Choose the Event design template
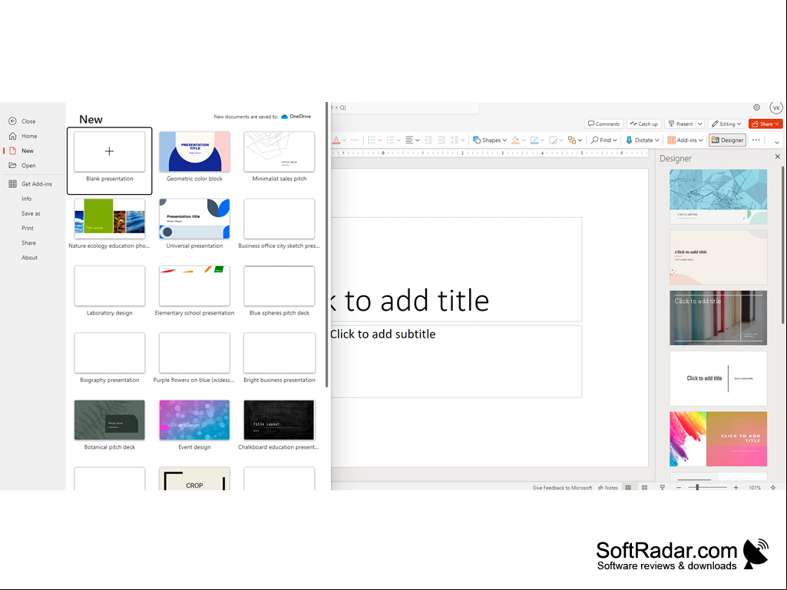This screenshot has height=590, width=787. [x=194, y=425]
